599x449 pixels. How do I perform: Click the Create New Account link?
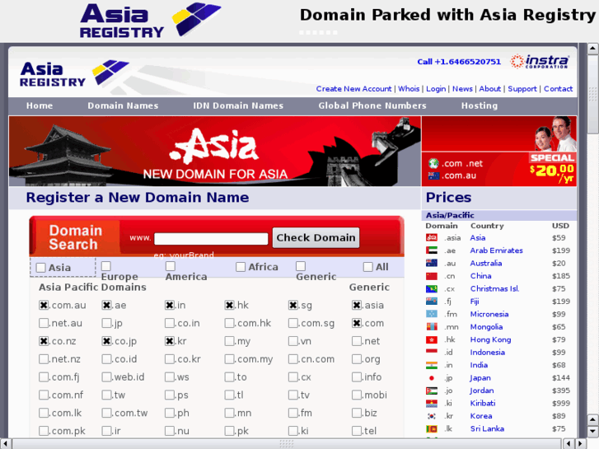353,89
